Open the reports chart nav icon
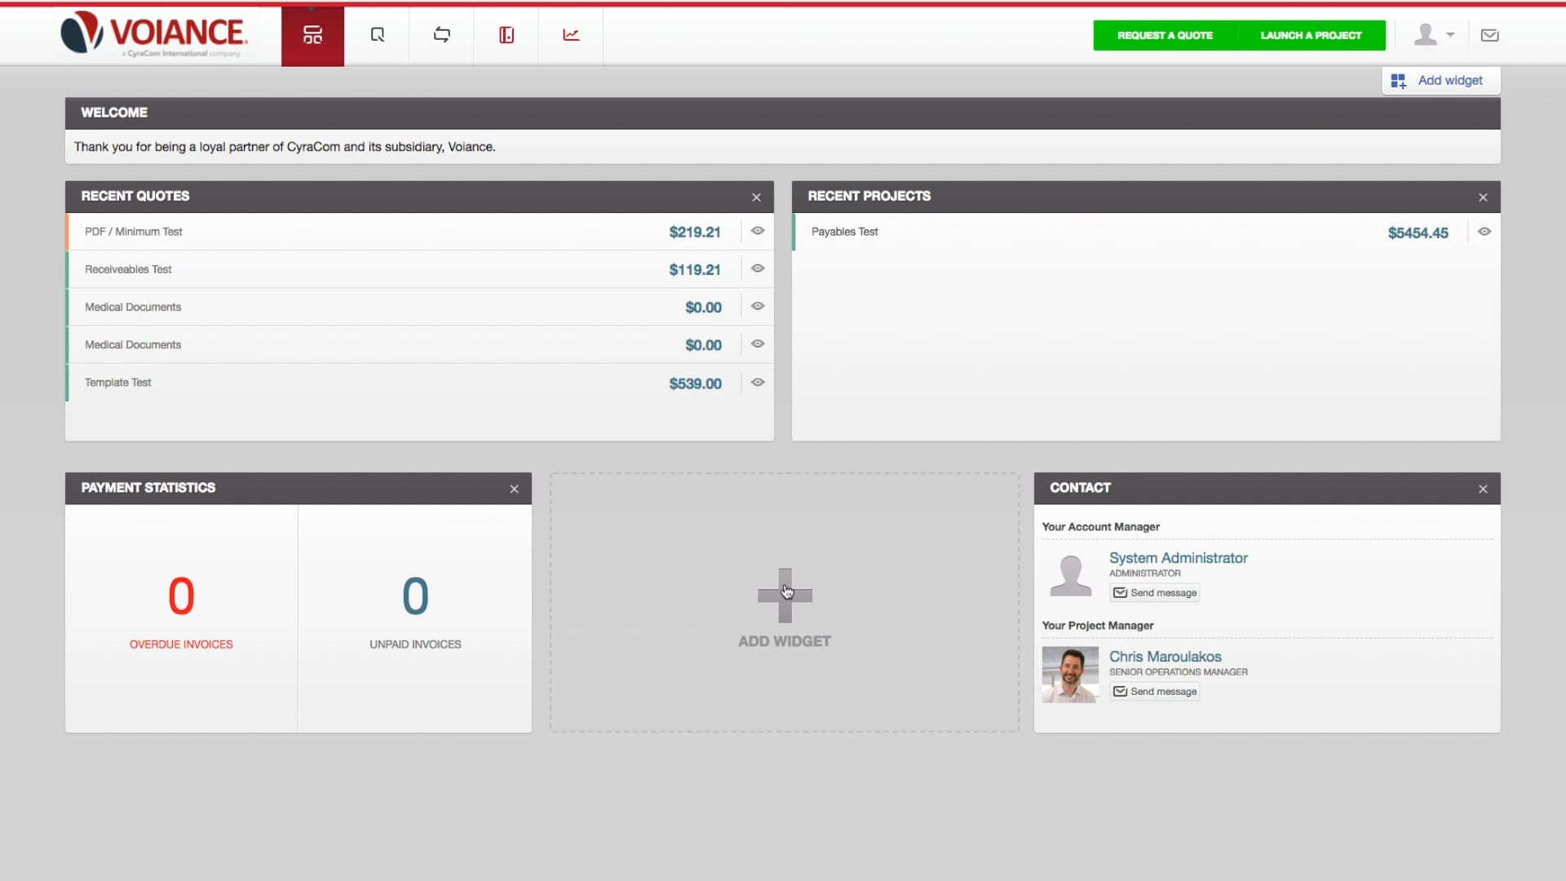Viewport: 1566px width, 881px height. coord(571,35)
